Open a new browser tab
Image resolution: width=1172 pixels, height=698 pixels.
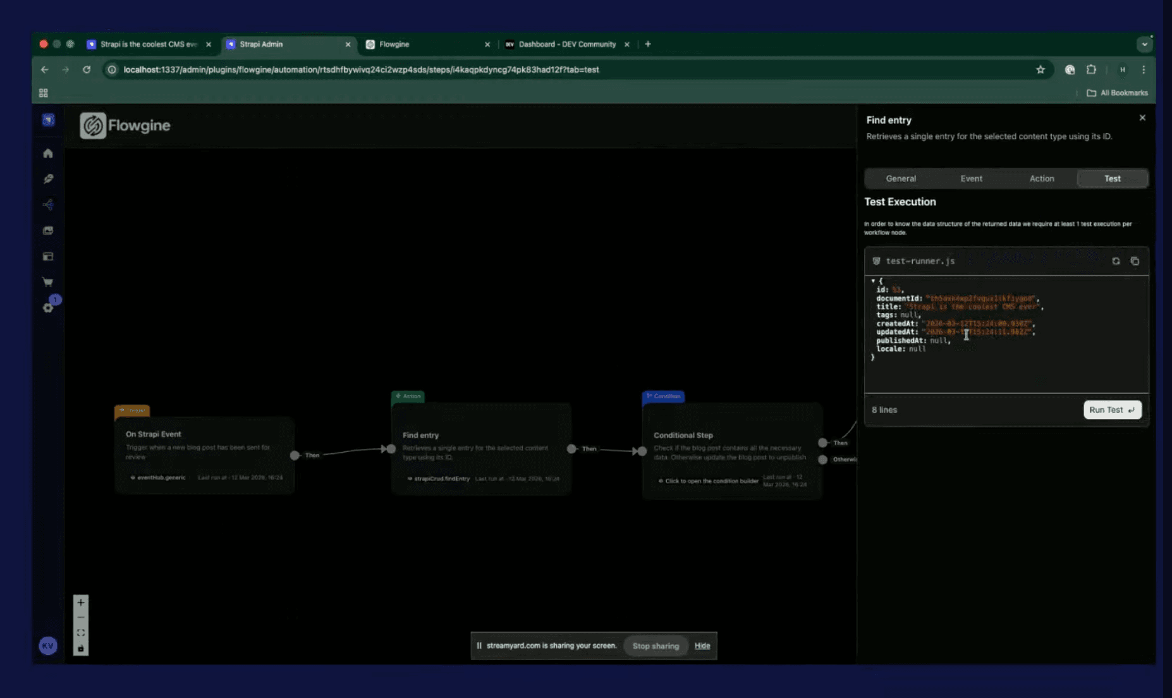pyautogui.click(x=648, y=44)
